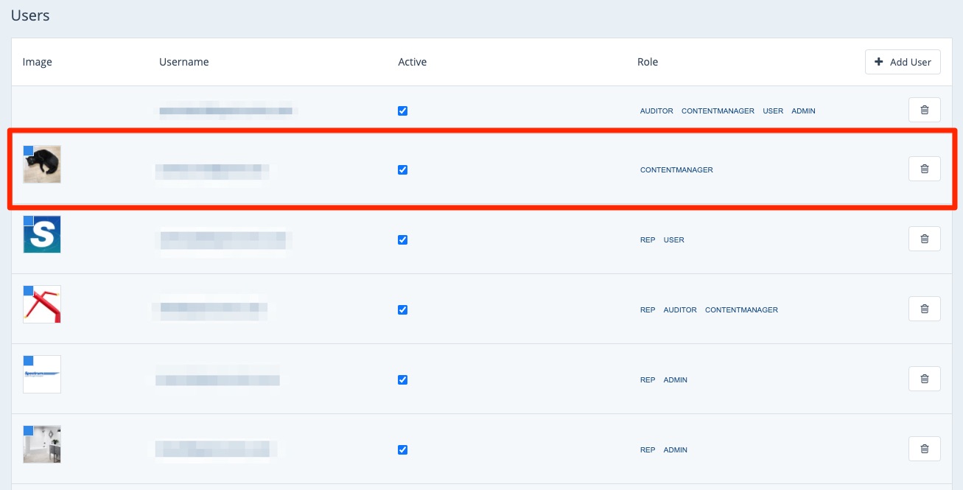Screen dimensions: 963x490
Task: Click the Username column header
Action: point(183,62)
